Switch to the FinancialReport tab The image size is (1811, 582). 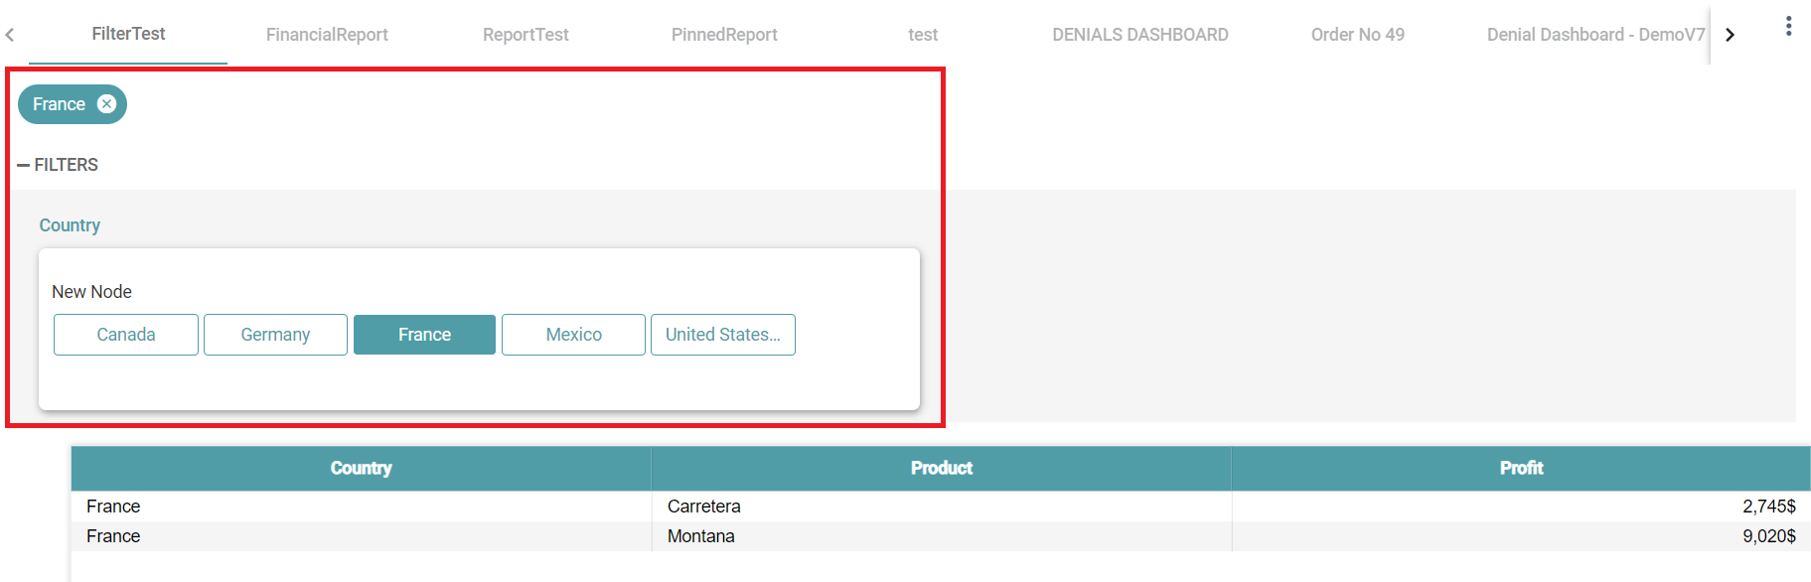click(x=327, y=35)
